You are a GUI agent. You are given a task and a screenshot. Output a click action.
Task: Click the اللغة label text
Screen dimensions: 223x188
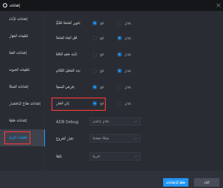(59, 156)
